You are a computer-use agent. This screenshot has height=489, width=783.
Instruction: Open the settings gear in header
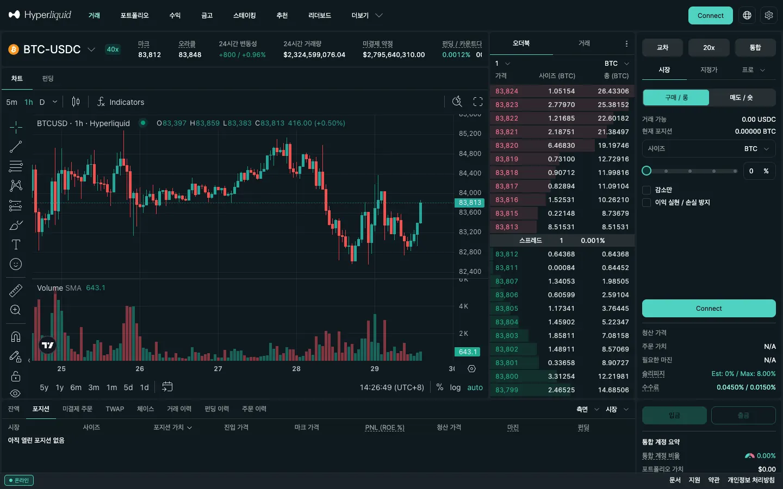[769, 15]
